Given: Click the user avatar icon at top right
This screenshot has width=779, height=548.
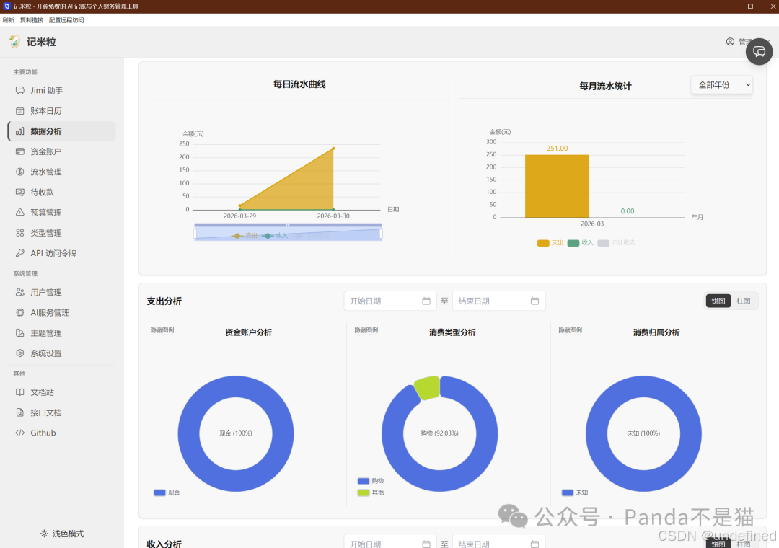Looking at the screenshot, I should click(x=730, y=42).
